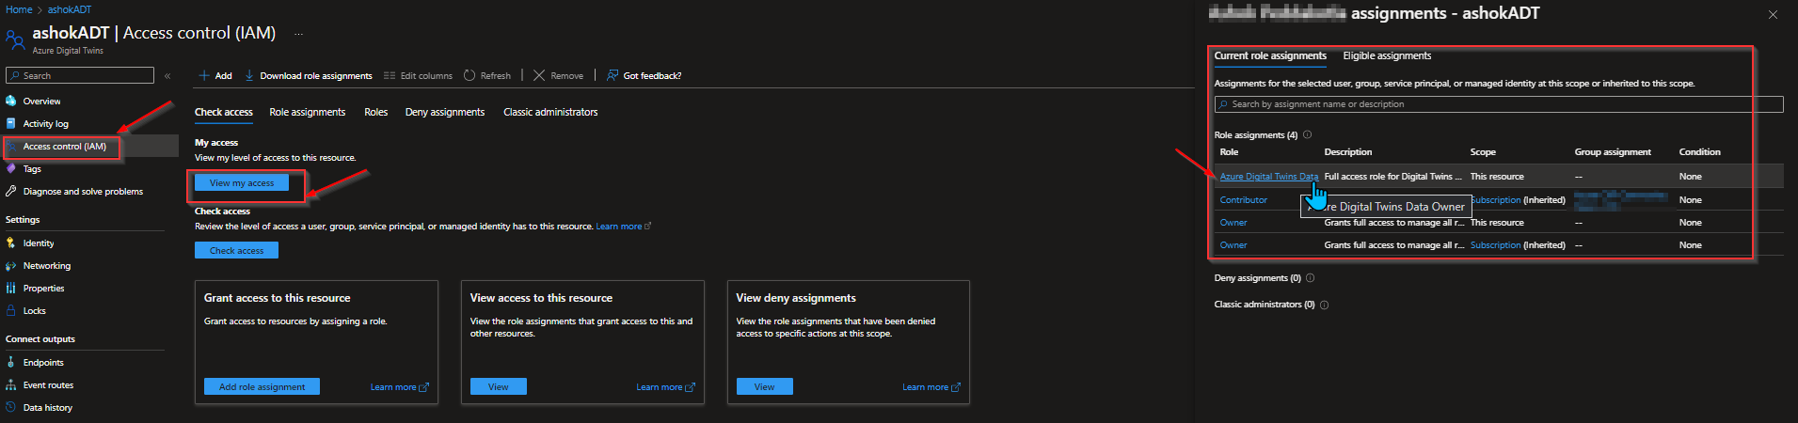Open the Event routes icon

coord(11,384)
